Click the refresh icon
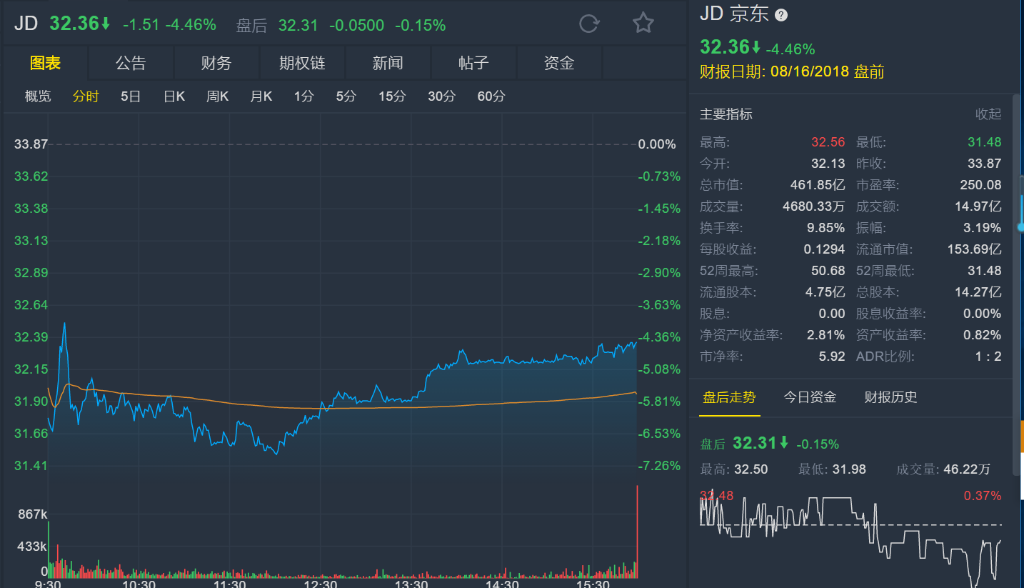Viewport: 1024px width, 588px height. coord(589,24)
